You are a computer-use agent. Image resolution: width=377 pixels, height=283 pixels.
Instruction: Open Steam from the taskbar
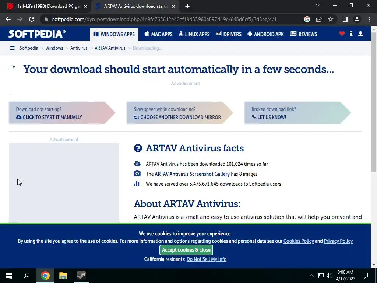point(81,276)
